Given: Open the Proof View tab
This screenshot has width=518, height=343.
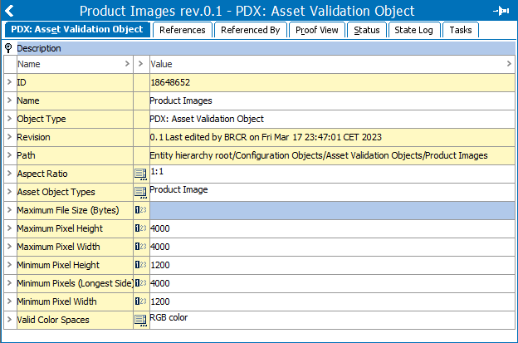Looking at the screenshot, I should (317, 30).
